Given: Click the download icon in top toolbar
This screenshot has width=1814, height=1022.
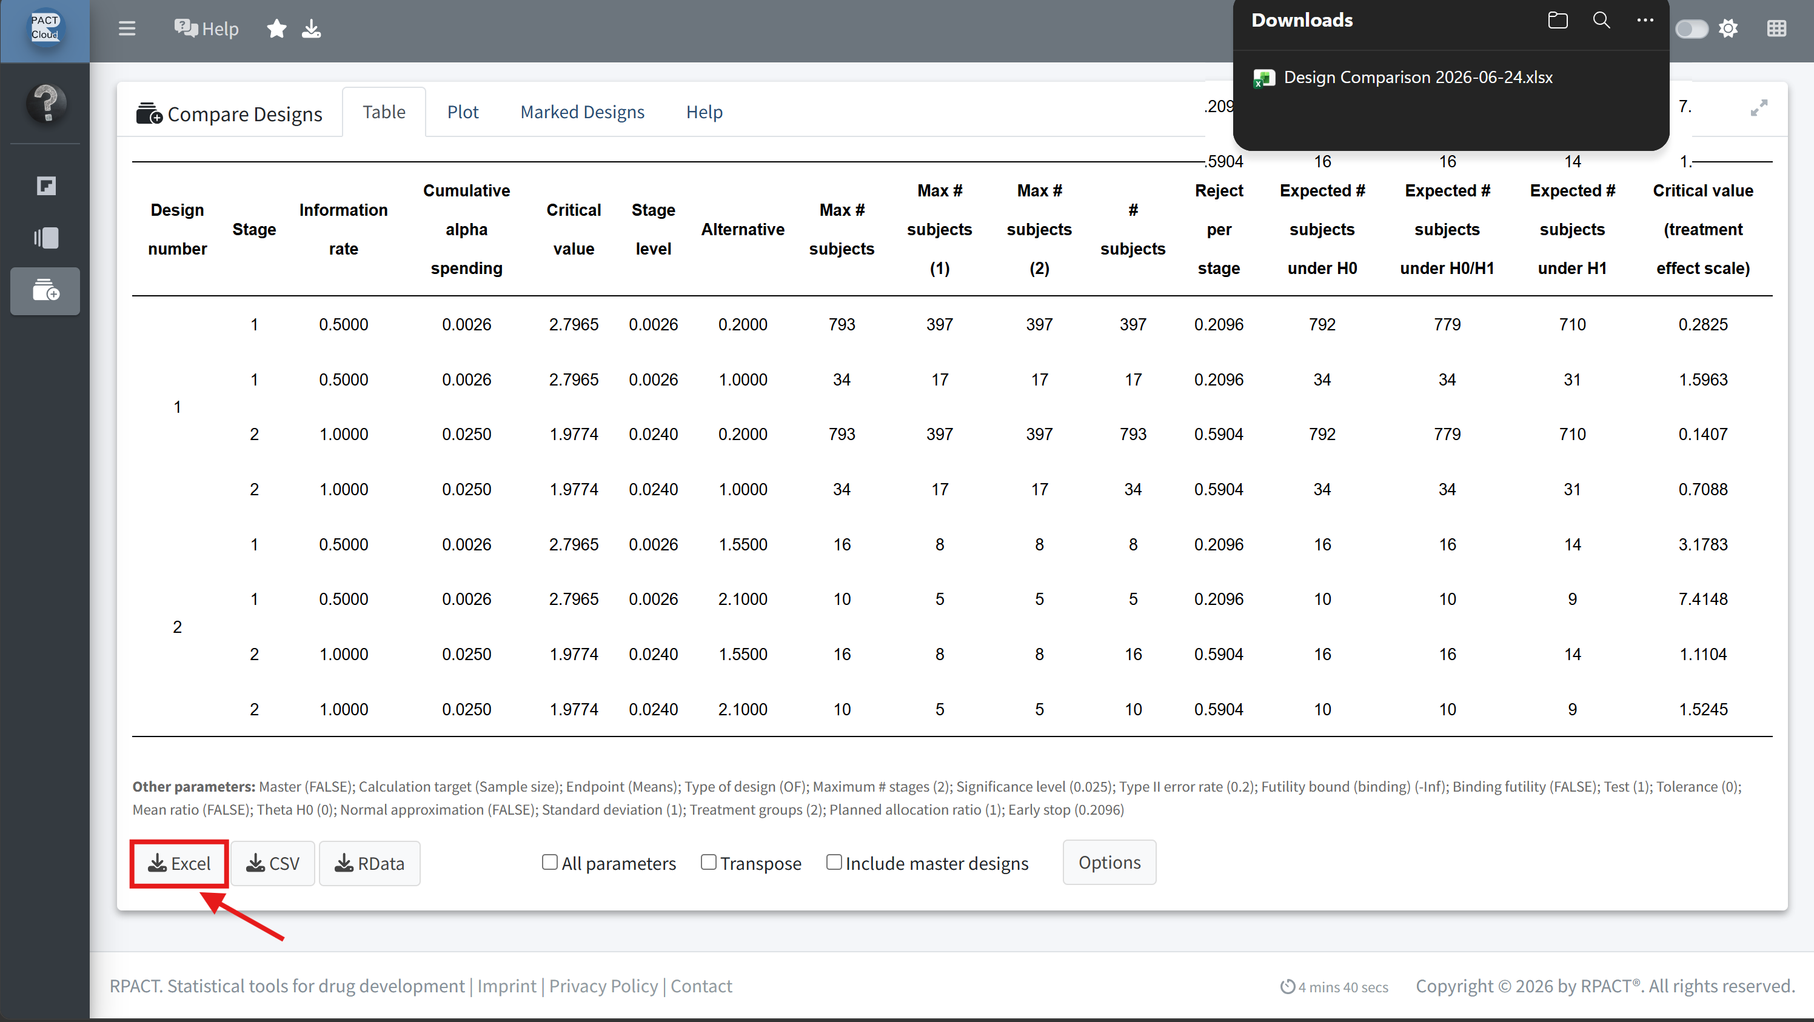Looking at the screenshot, I should pyautogui.click(x=311, y=29).
